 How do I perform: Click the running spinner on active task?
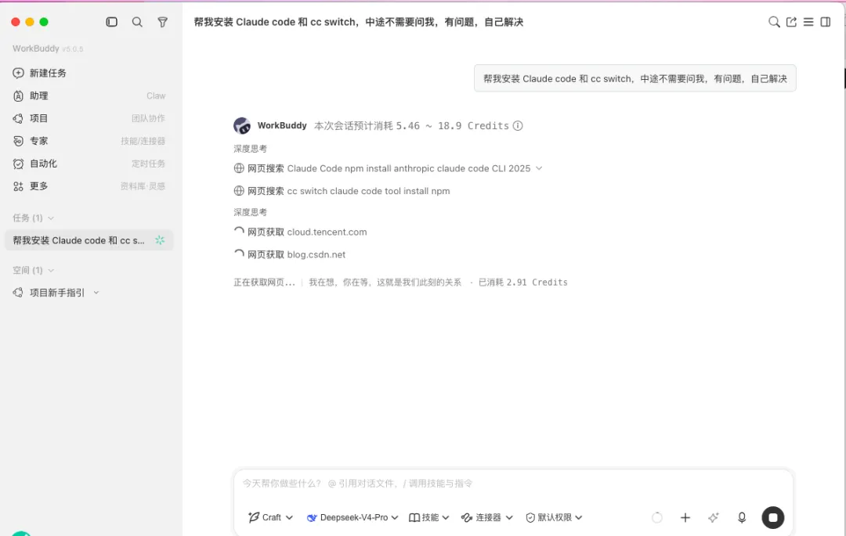160,240
